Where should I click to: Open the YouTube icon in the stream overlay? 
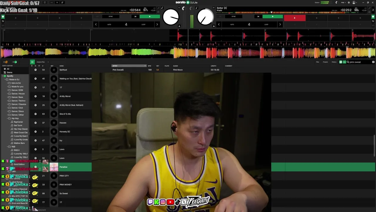[170, 202]
